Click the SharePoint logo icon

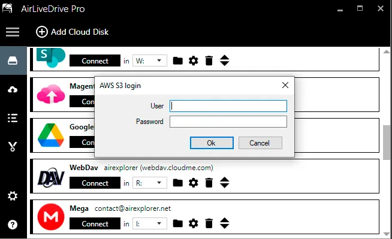pos(51,58)
